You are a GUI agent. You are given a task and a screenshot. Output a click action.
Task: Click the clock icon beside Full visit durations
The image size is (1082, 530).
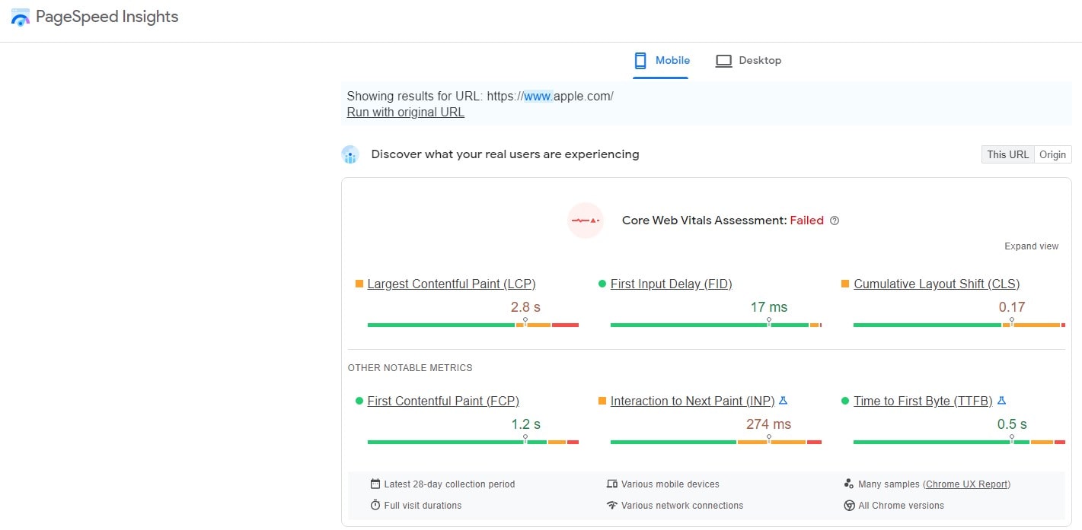pyautogui.click(x=375, y=505)
